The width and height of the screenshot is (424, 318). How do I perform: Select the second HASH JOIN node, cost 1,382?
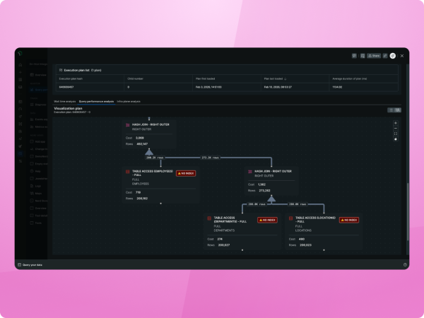[271, 181]
